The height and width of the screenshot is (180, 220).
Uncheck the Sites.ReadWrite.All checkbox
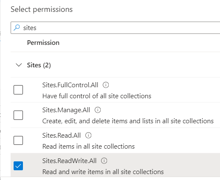[18, 166]
